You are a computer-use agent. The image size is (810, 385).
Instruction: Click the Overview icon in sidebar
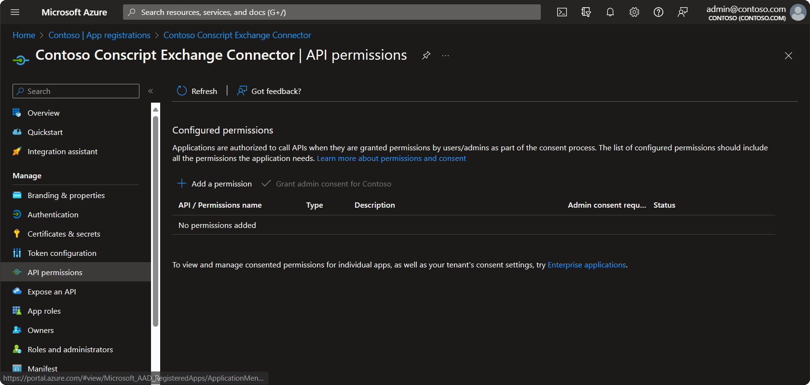click(x=17, y=113)
